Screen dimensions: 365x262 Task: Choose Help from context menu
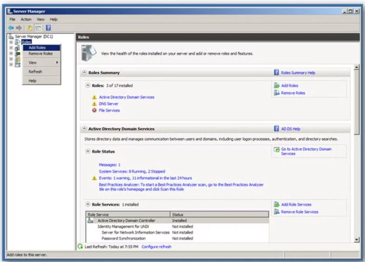click(x=42, y=81)
